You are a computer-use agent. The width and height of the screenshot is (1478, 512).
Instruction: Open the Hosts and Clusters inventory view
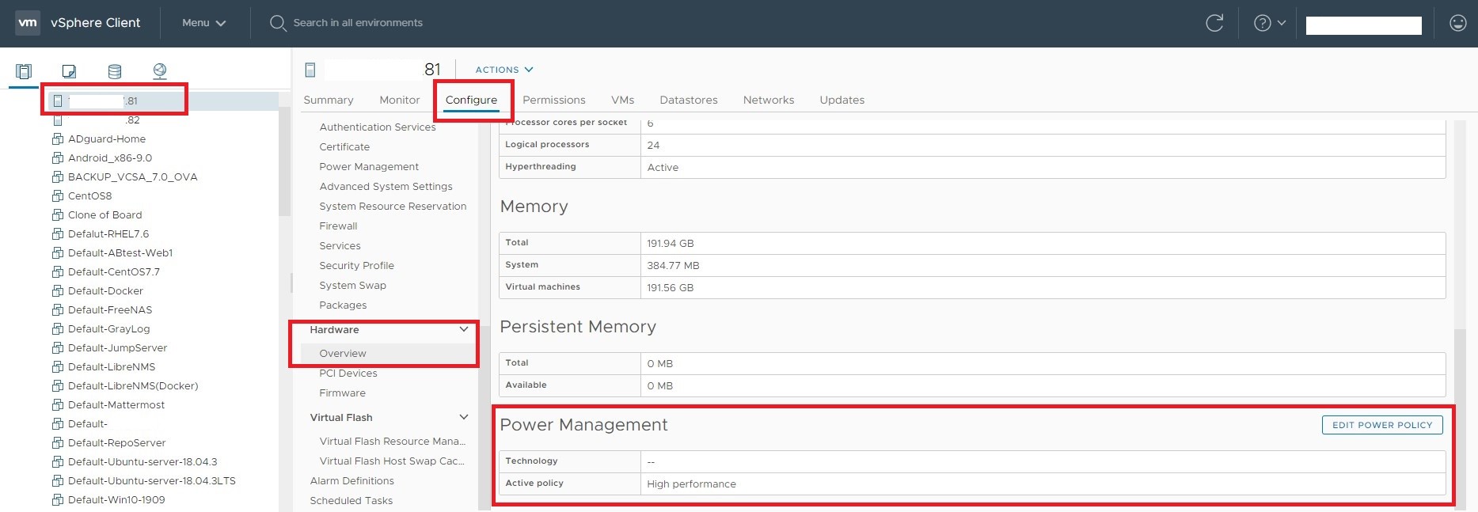point(24,71)
